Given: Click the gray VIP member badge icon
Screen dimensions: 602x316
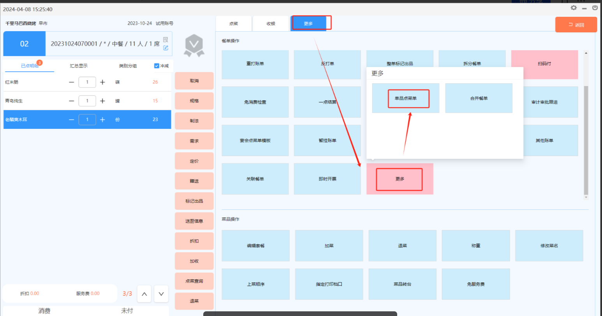Looking at the screenshot, I should point(194,45).
